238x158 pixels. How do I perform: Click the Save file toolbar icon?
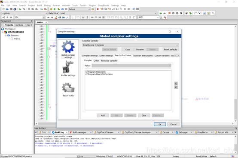click(11, 9)
